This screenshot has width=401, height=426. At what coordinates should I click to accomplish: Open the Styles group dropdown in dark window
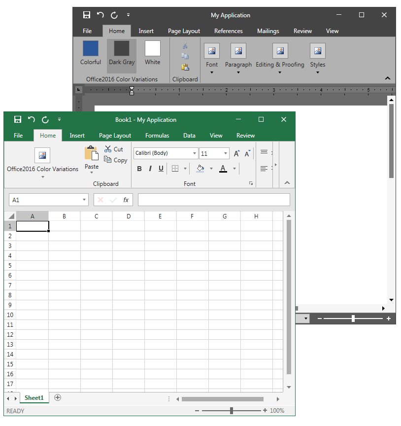tap(318, 59)
